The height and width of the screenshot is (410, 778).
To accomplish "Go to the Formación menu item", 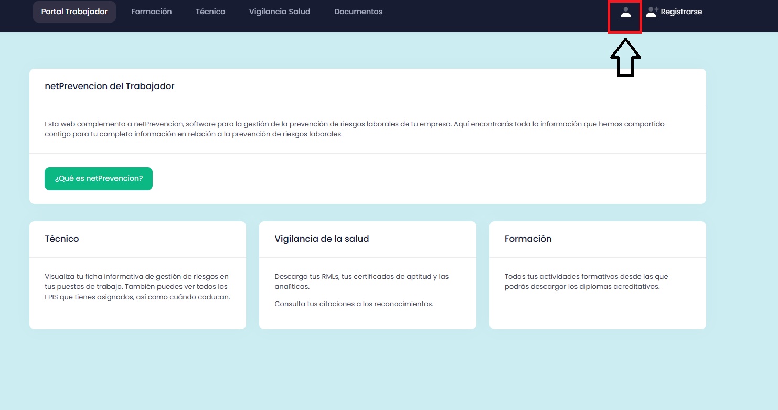I will (x=152, y=12).
